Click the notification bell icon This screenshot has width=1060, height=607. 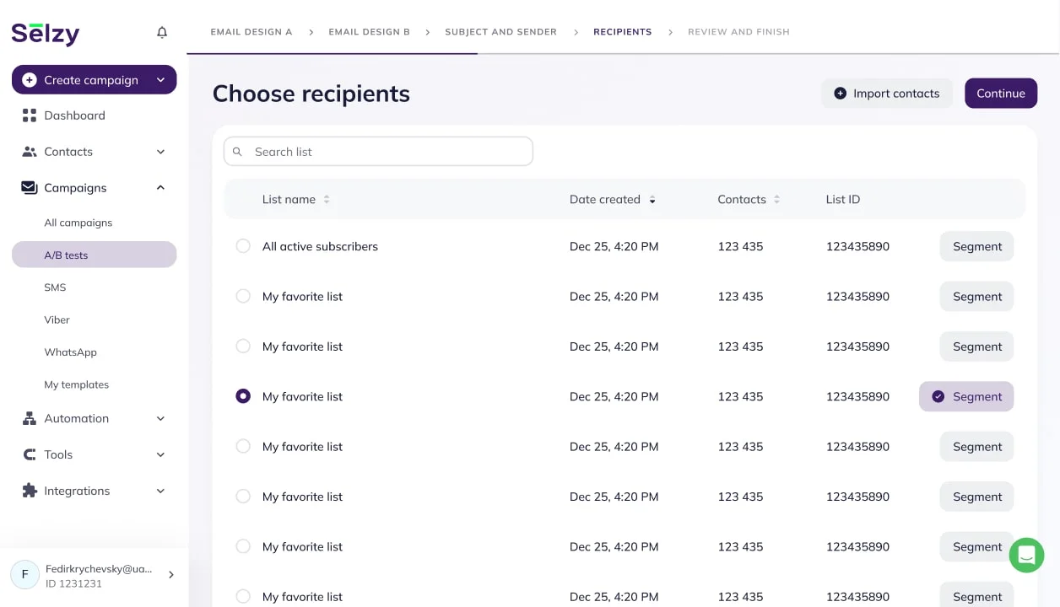click(162, 32)
